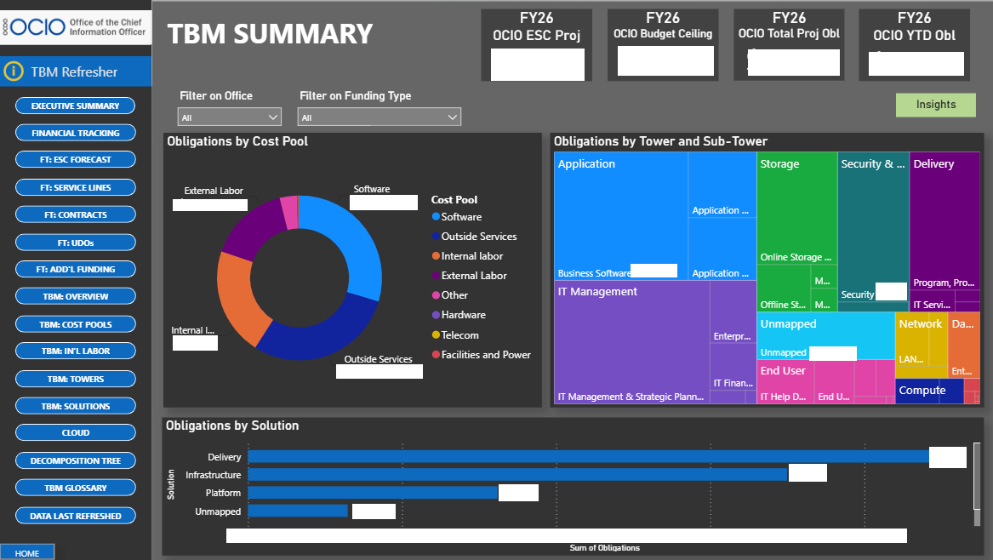Navigate to TBM: Solutions

(76, 406)
